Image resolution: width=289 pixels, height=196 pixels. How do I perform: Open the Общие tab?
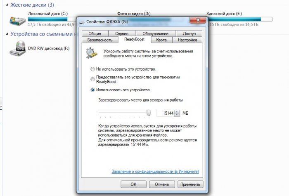point(95,33)
